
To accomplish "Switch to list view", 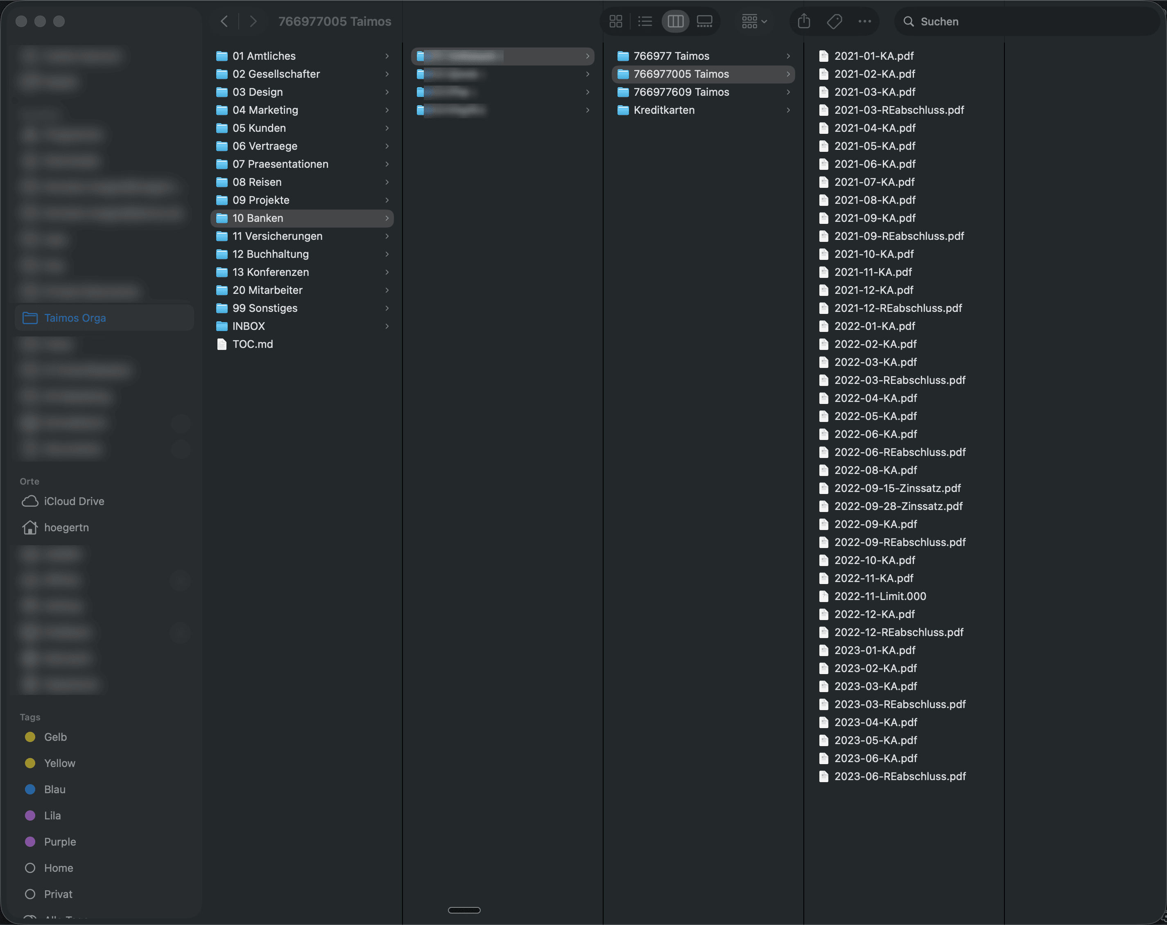I will (x=645, y=21).
